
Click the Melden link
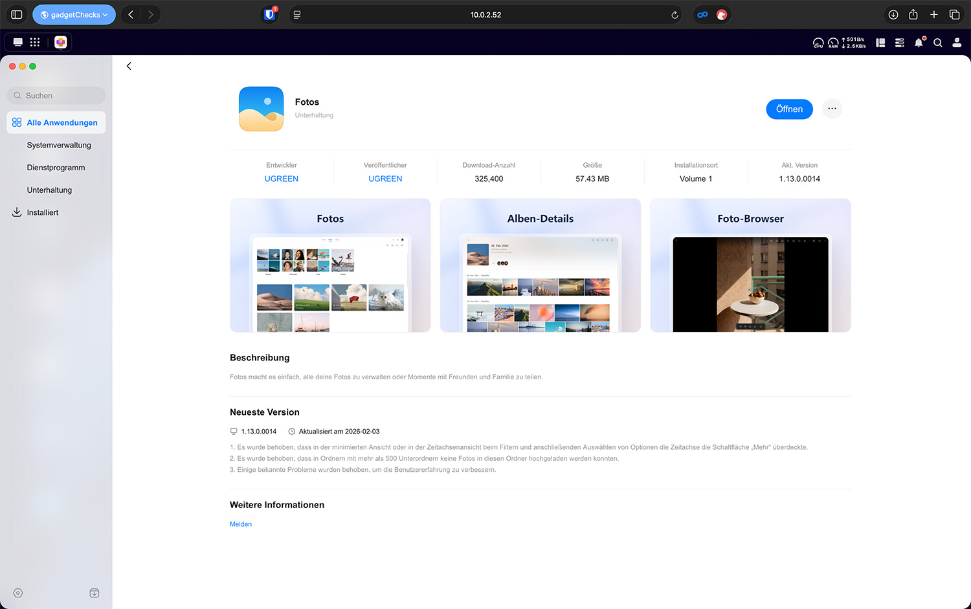tap(241, 524)
